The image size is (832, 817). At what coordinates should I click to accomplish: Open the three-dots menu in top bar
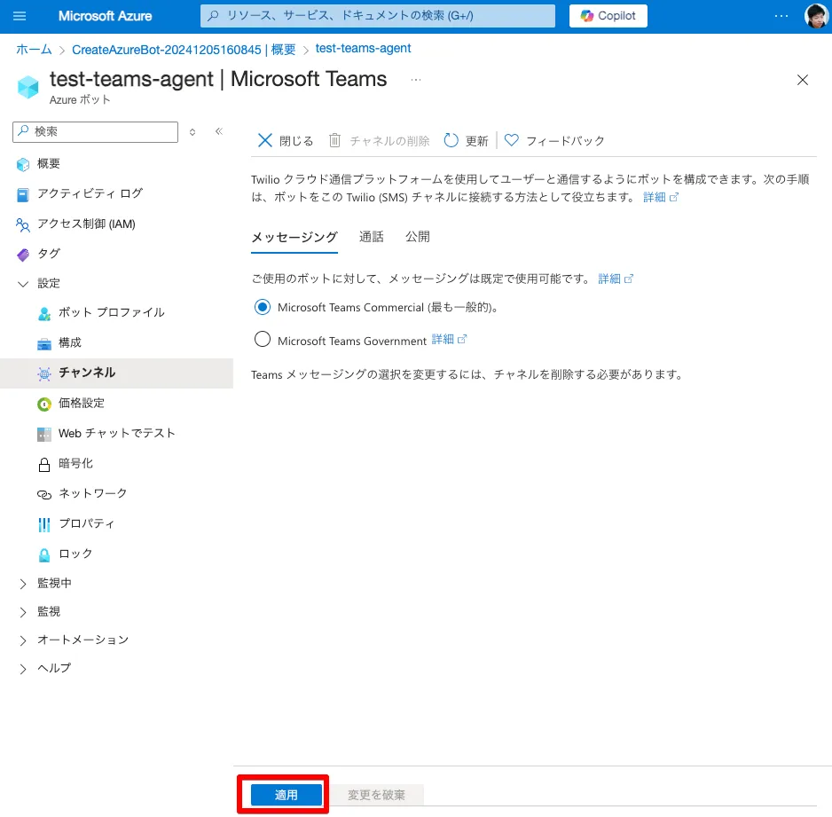[781, 16]
